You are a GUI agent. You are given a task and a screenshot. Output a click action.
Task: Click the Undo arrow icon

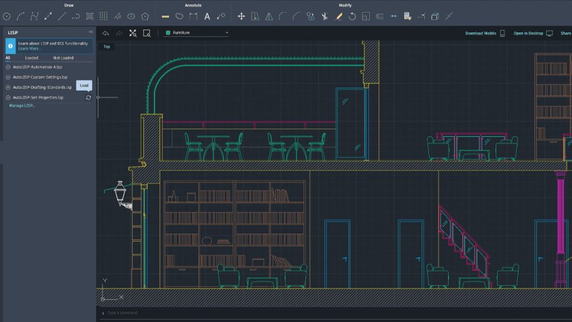106,32
